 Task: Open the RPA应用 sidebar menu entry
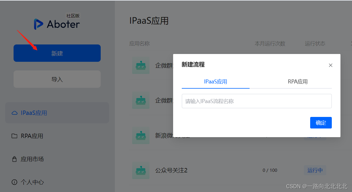(31, 136)
